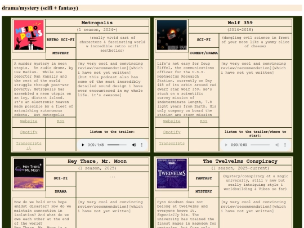Seek in the Wolf 359 audio progress bar

pyautogui.click(x=260, y=145)
